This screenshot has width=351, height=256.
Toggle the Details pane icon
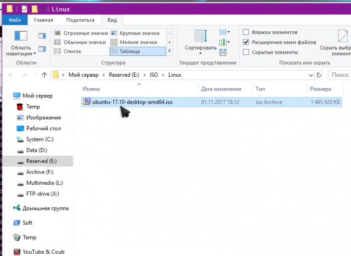tap(42, 49)
